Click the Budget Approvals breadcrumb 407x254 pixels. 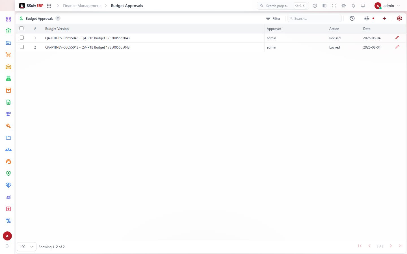pyautogui.click(x=127, y=6)
